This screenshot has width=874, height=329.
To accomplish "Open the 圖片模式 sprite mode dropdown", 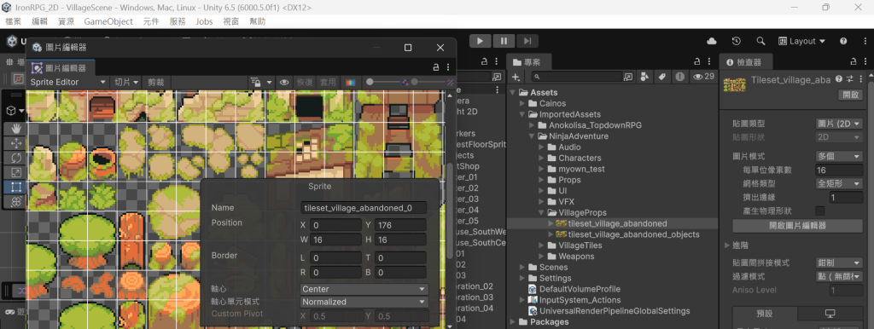I will (838, 157).
